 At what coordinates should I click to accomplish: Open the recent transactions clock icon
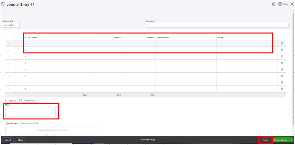3,4
